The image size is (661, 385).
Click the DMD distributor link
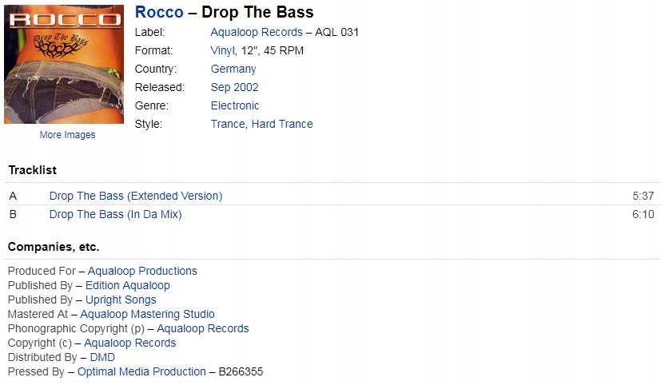[x=102, y=357]
